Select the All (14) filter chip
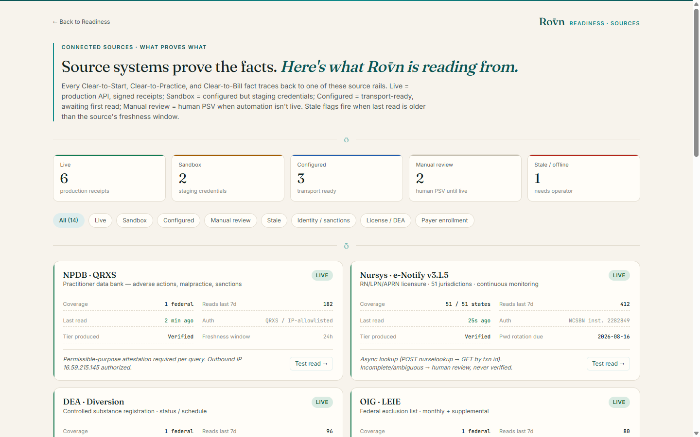 click(69, 220)
